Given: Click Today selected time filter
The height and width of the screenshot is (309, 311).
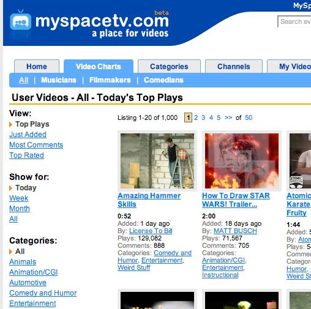Looking at the screenshot, I should [26, 188].
